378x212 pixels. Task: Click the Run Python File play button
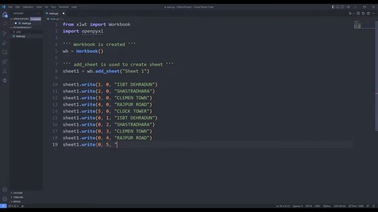click(x=350, y=14)
